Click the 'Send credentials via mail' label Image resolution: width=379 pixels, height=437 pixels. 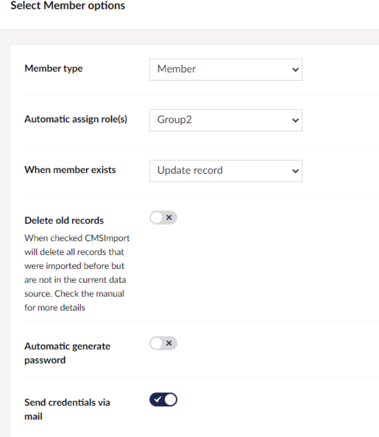[67, 409]
